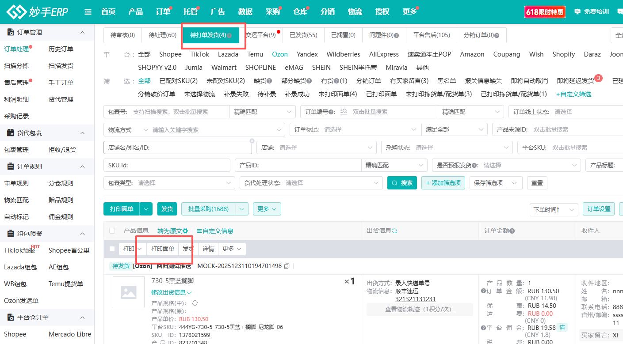The width and height of the screenshot is (623, 344).
Task: Toggle the sidebar collapse hamburger icon
Action: pyautogui.click(x=88, y=12)
